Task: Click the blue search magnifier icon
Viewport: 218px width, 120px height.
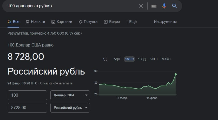Action: tap(174, 6)
